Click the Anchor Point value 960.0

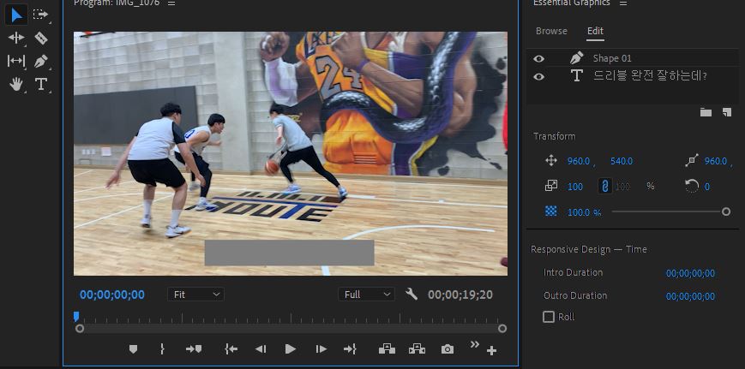[x=716, y=161]
